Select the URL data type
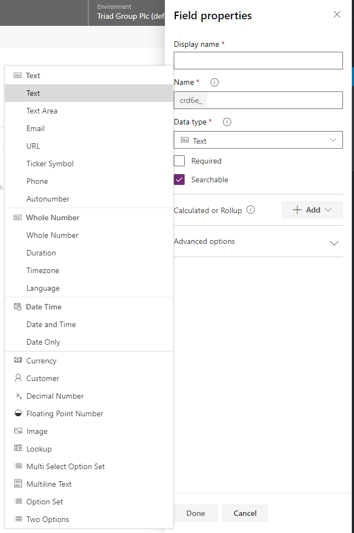 pos(89,146)
